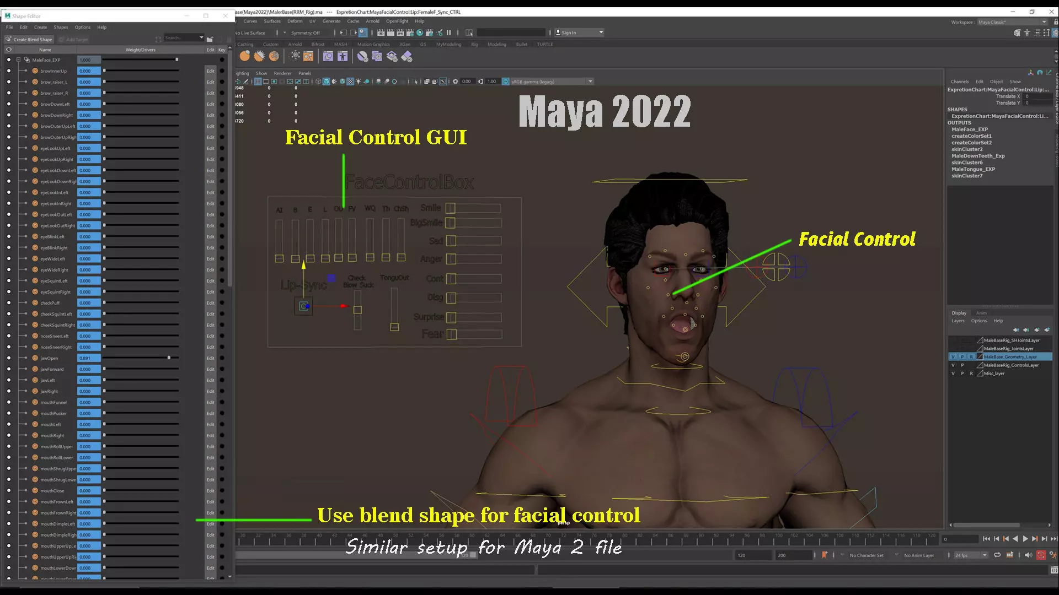Collapse MaleFace_EXP blend shape group
Screen dimensions: 1059x595
[x=18, y=59]
